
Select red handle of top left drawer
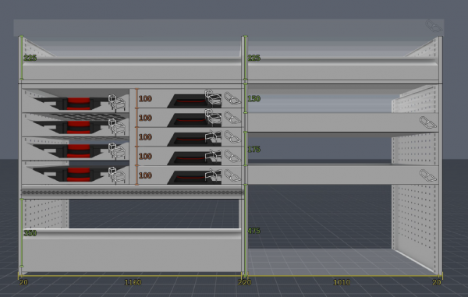(x=79, y=104)
